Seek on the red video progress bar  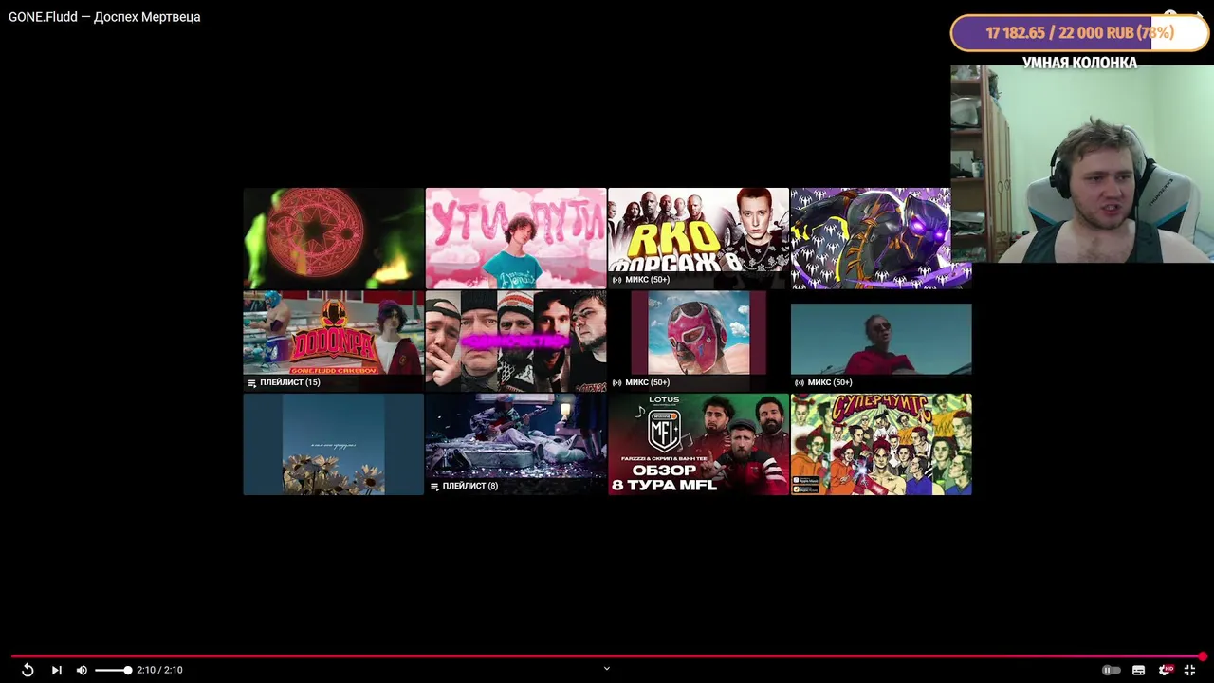point(607,656)
